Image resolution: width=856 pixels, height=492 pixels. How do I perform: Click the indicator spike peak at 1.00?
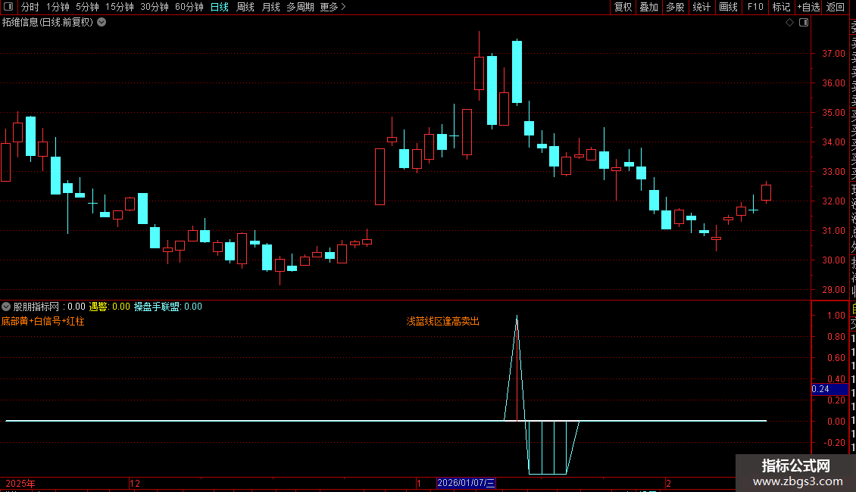(517, 316)
